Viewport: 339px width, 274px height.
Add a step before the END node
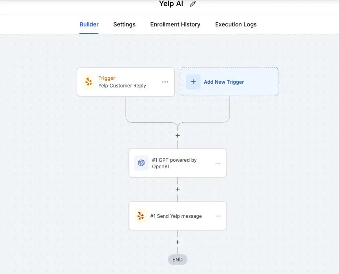(177, 242)
